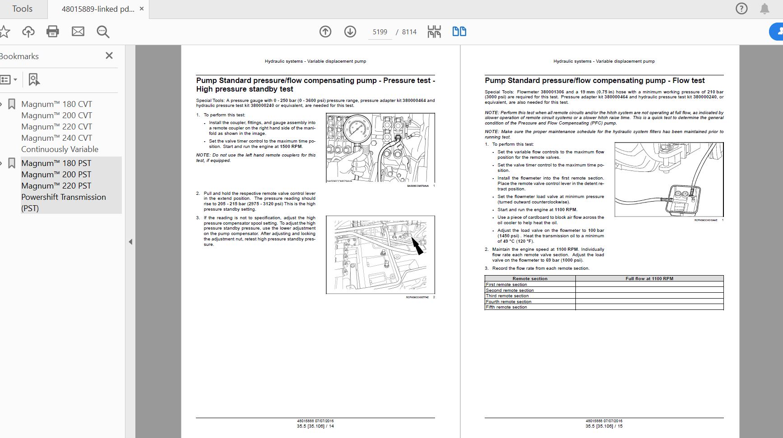Select the 48015889-linked pdf tab

98,9
